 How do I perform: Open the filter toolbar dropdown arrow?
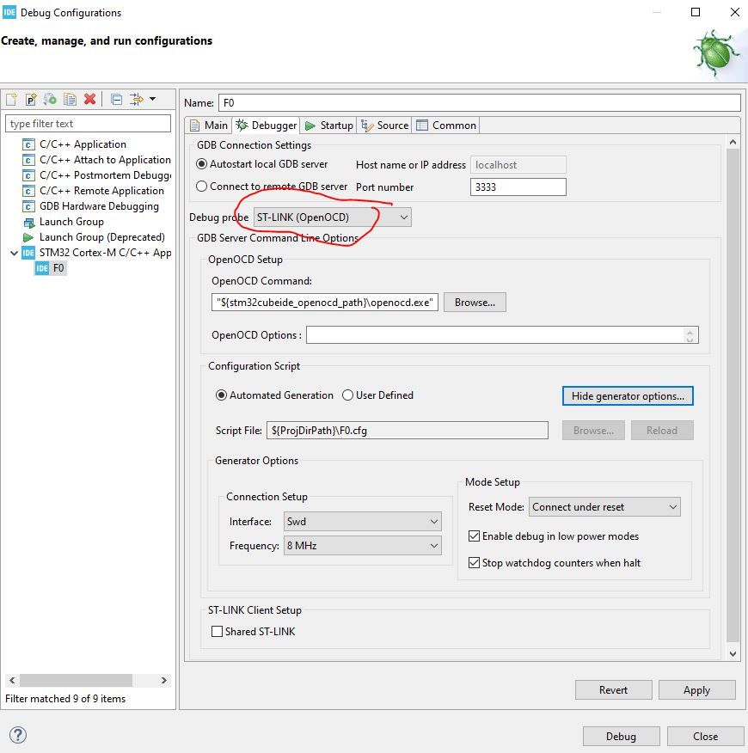point(153,99)
